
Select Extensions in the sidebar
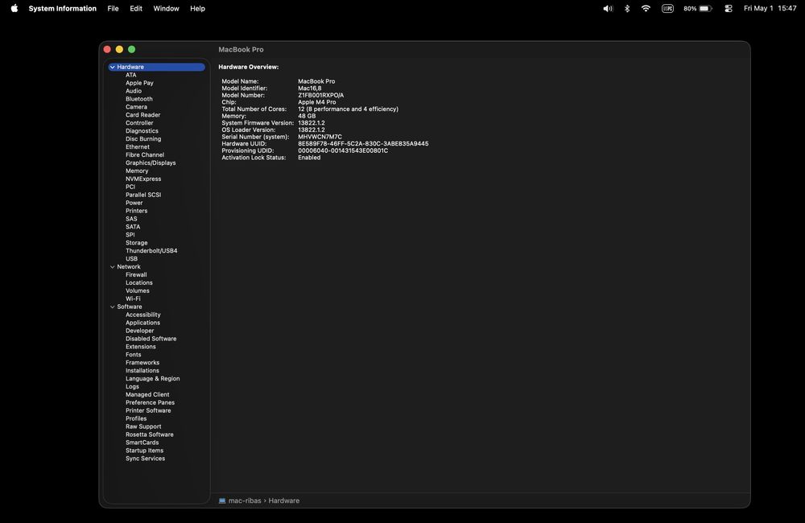tap(141, 347)
